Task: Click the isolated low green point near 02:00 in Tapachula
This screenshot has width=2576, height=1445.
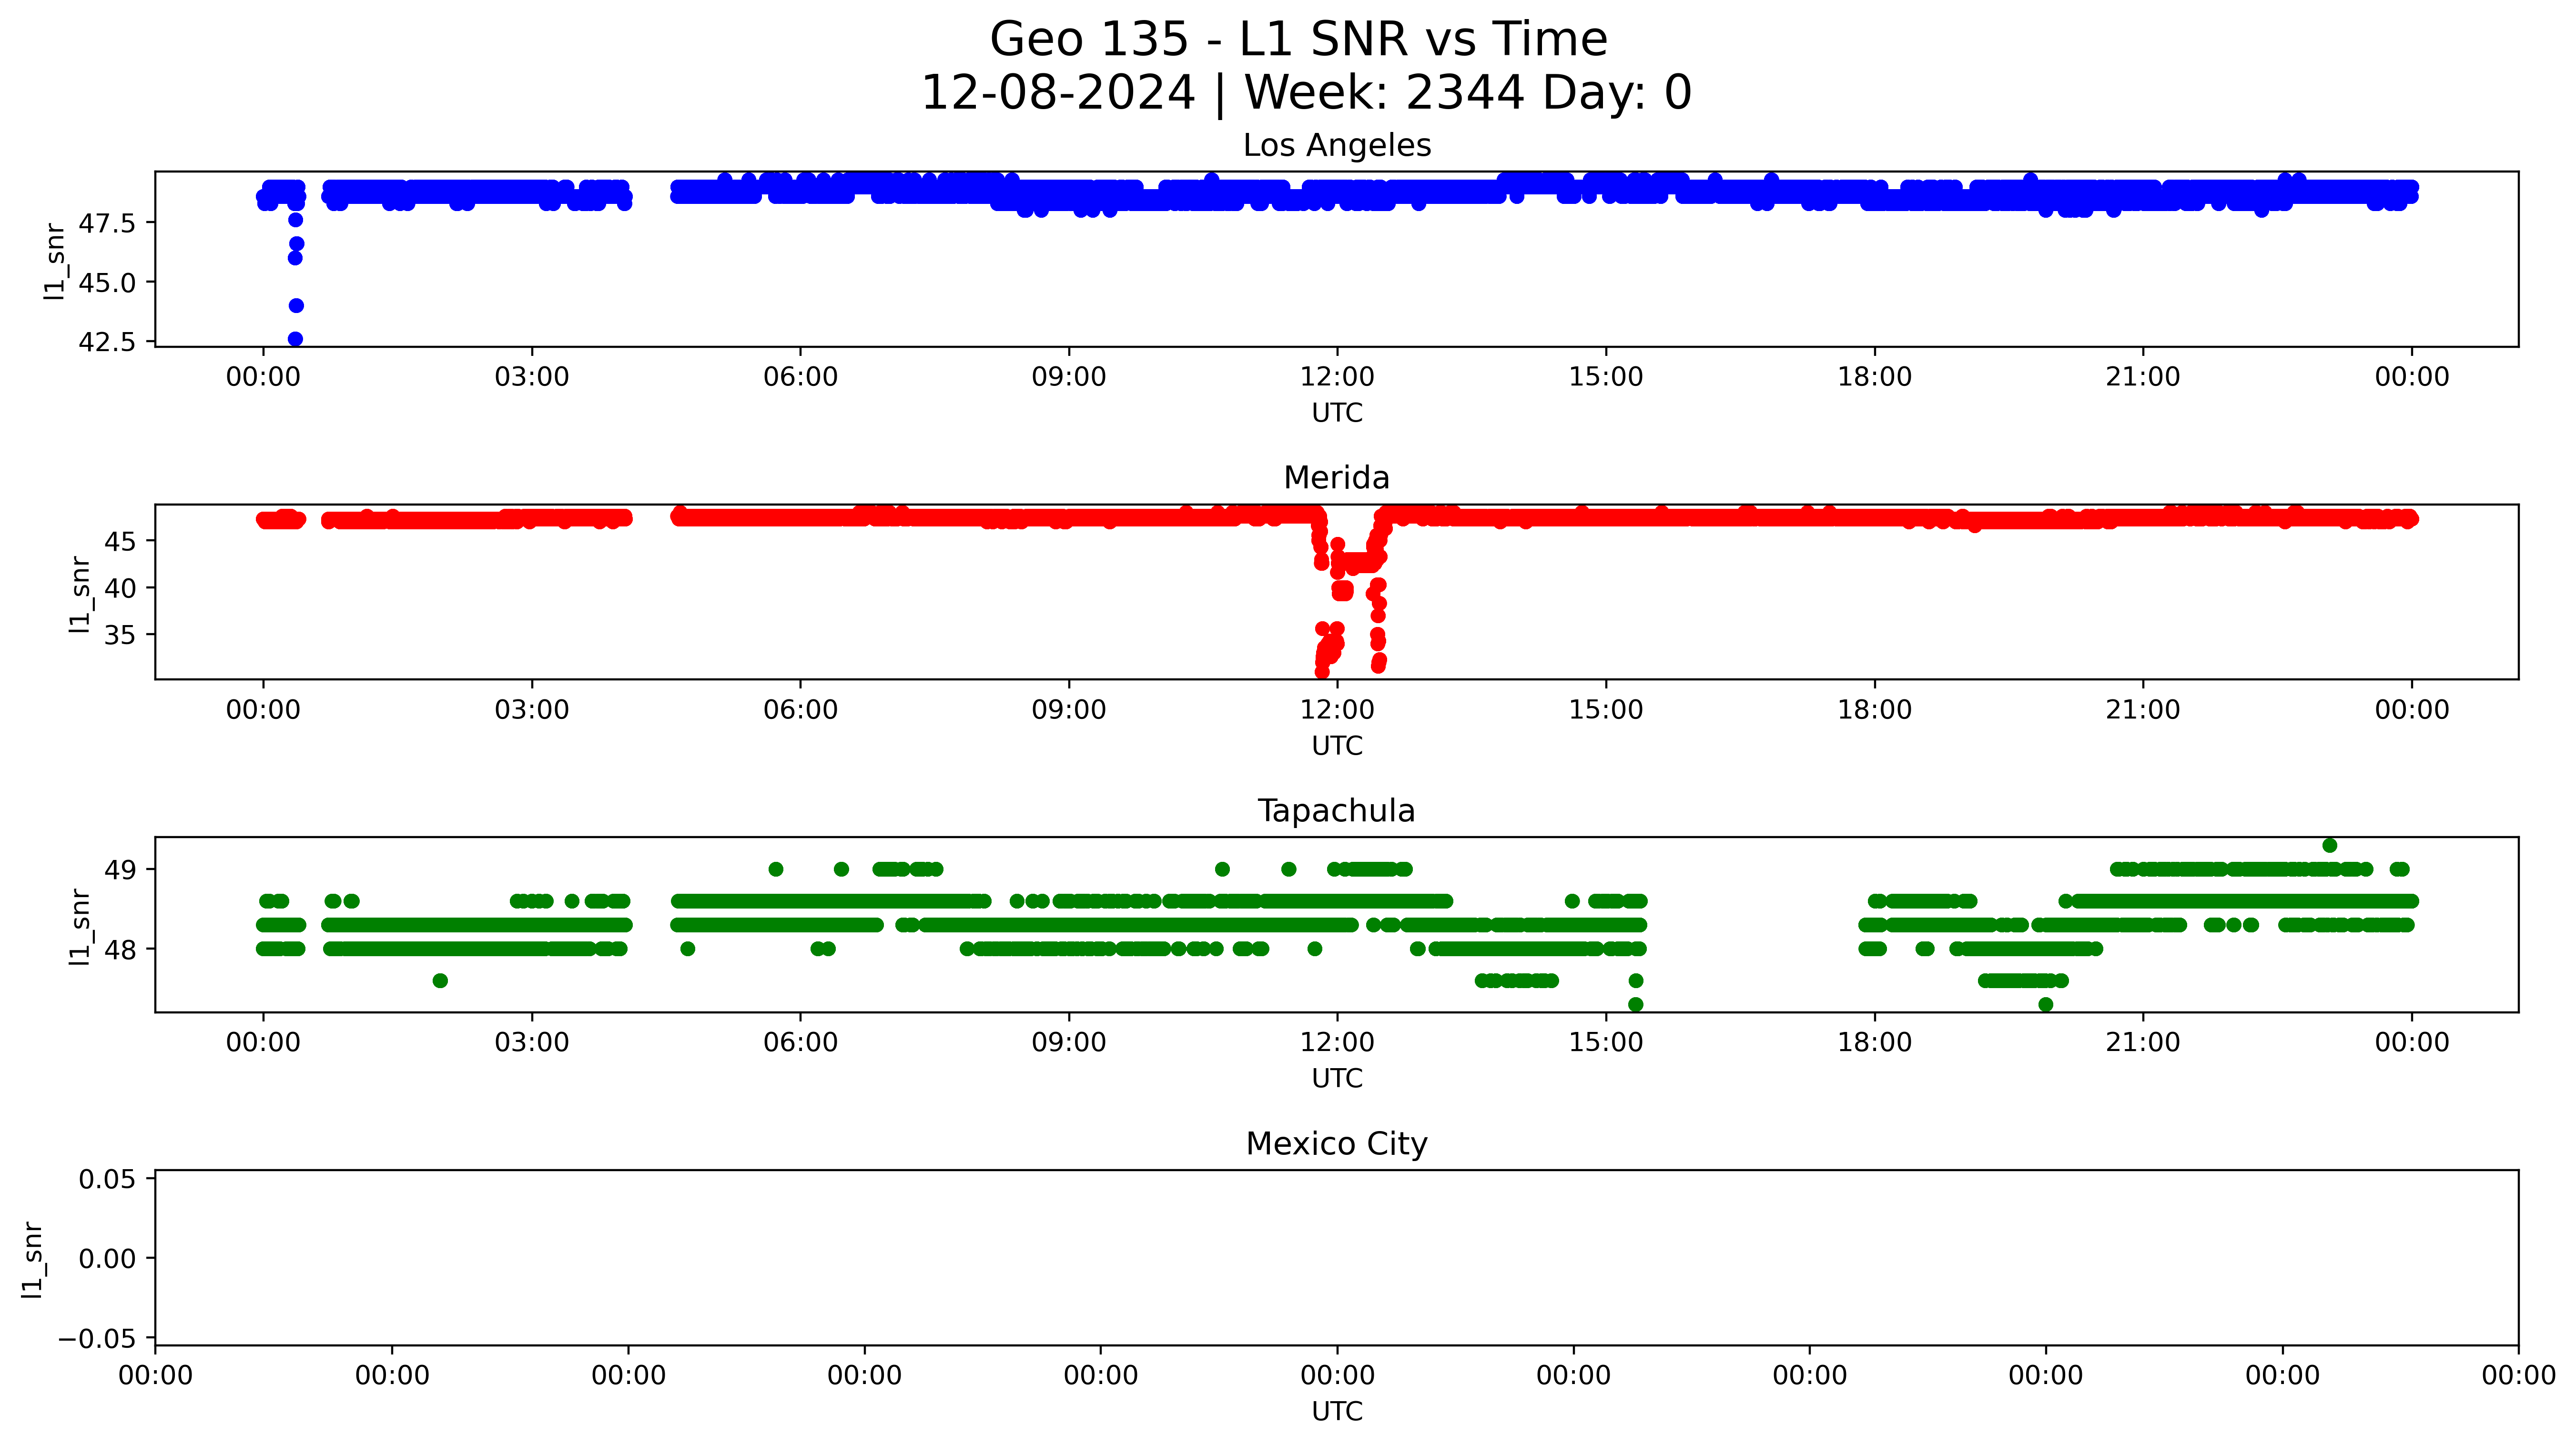Action: 440,980
